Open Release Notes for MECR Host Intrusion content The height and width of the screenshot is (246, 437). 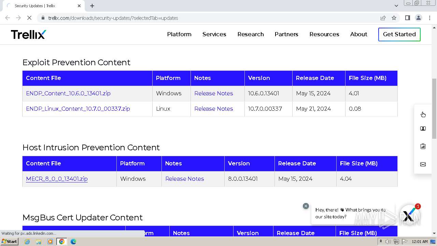click(185, 179)
